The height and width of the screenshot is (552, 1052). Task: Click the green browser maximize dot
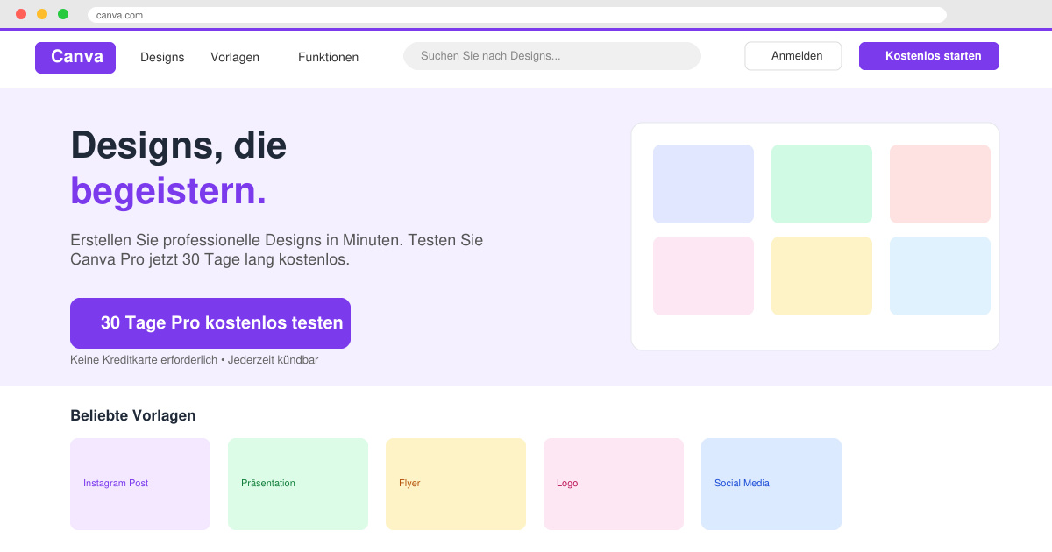pyautogui.click(x=63, y=14)
